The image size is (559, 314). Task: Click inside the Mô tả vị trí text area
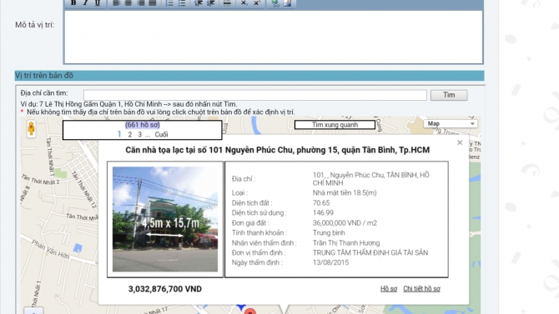tap(274, 37)
